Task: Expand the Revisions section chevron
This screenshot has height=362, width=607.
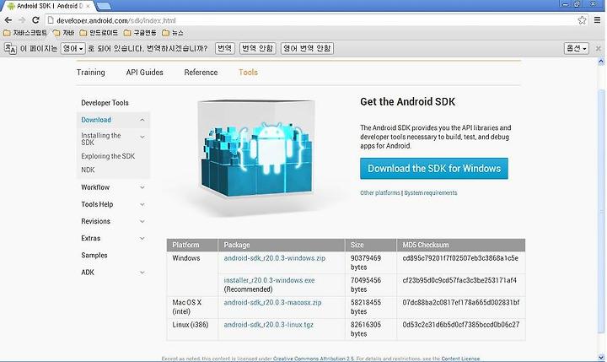Action: coord(142,222)
